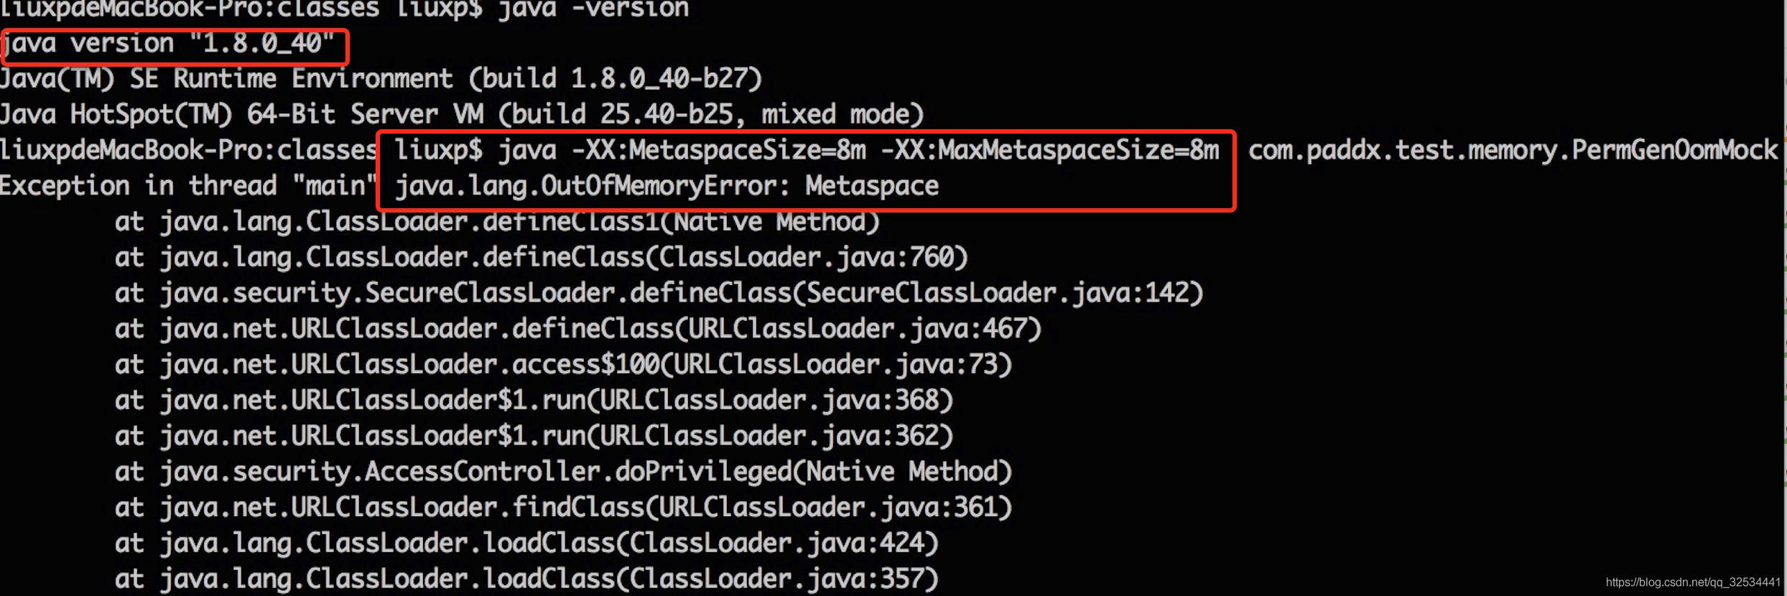Image resolution: width=1787 pixels, height=596 pixels.
Task: Click the -XX:MaxMetaspaceSize=8m argument
Action: 1050,150
